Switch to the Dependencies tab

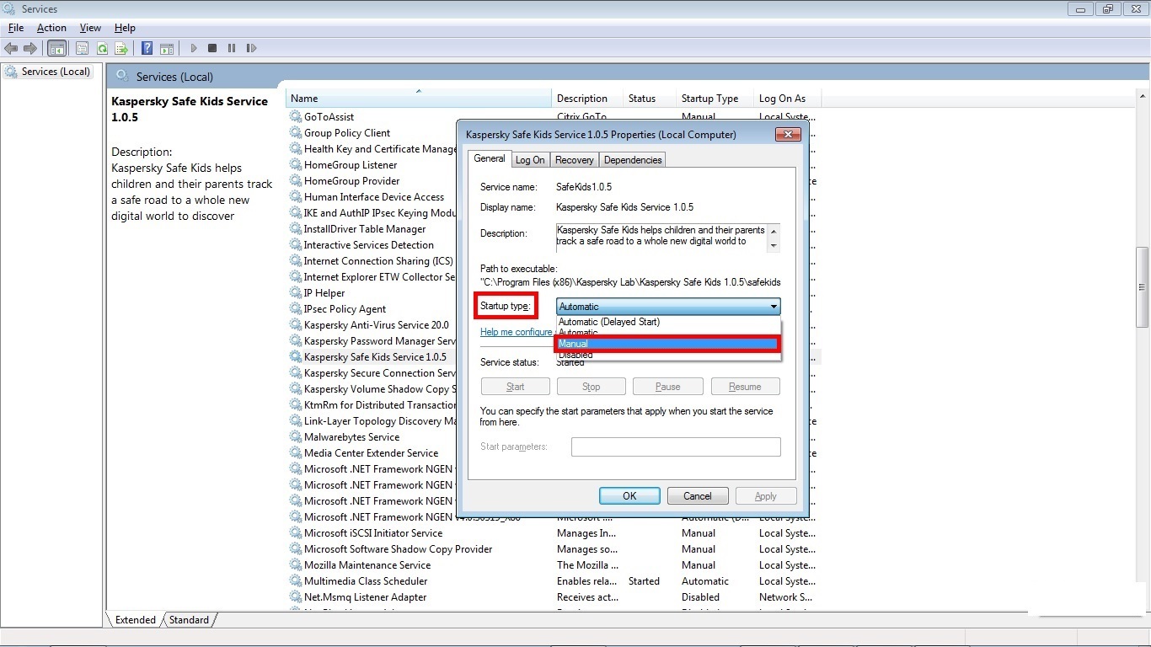click(633, 160)
